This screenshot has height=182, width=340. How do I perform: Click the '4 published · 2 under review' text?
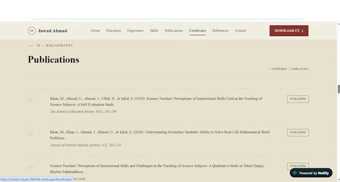(289, 69)
